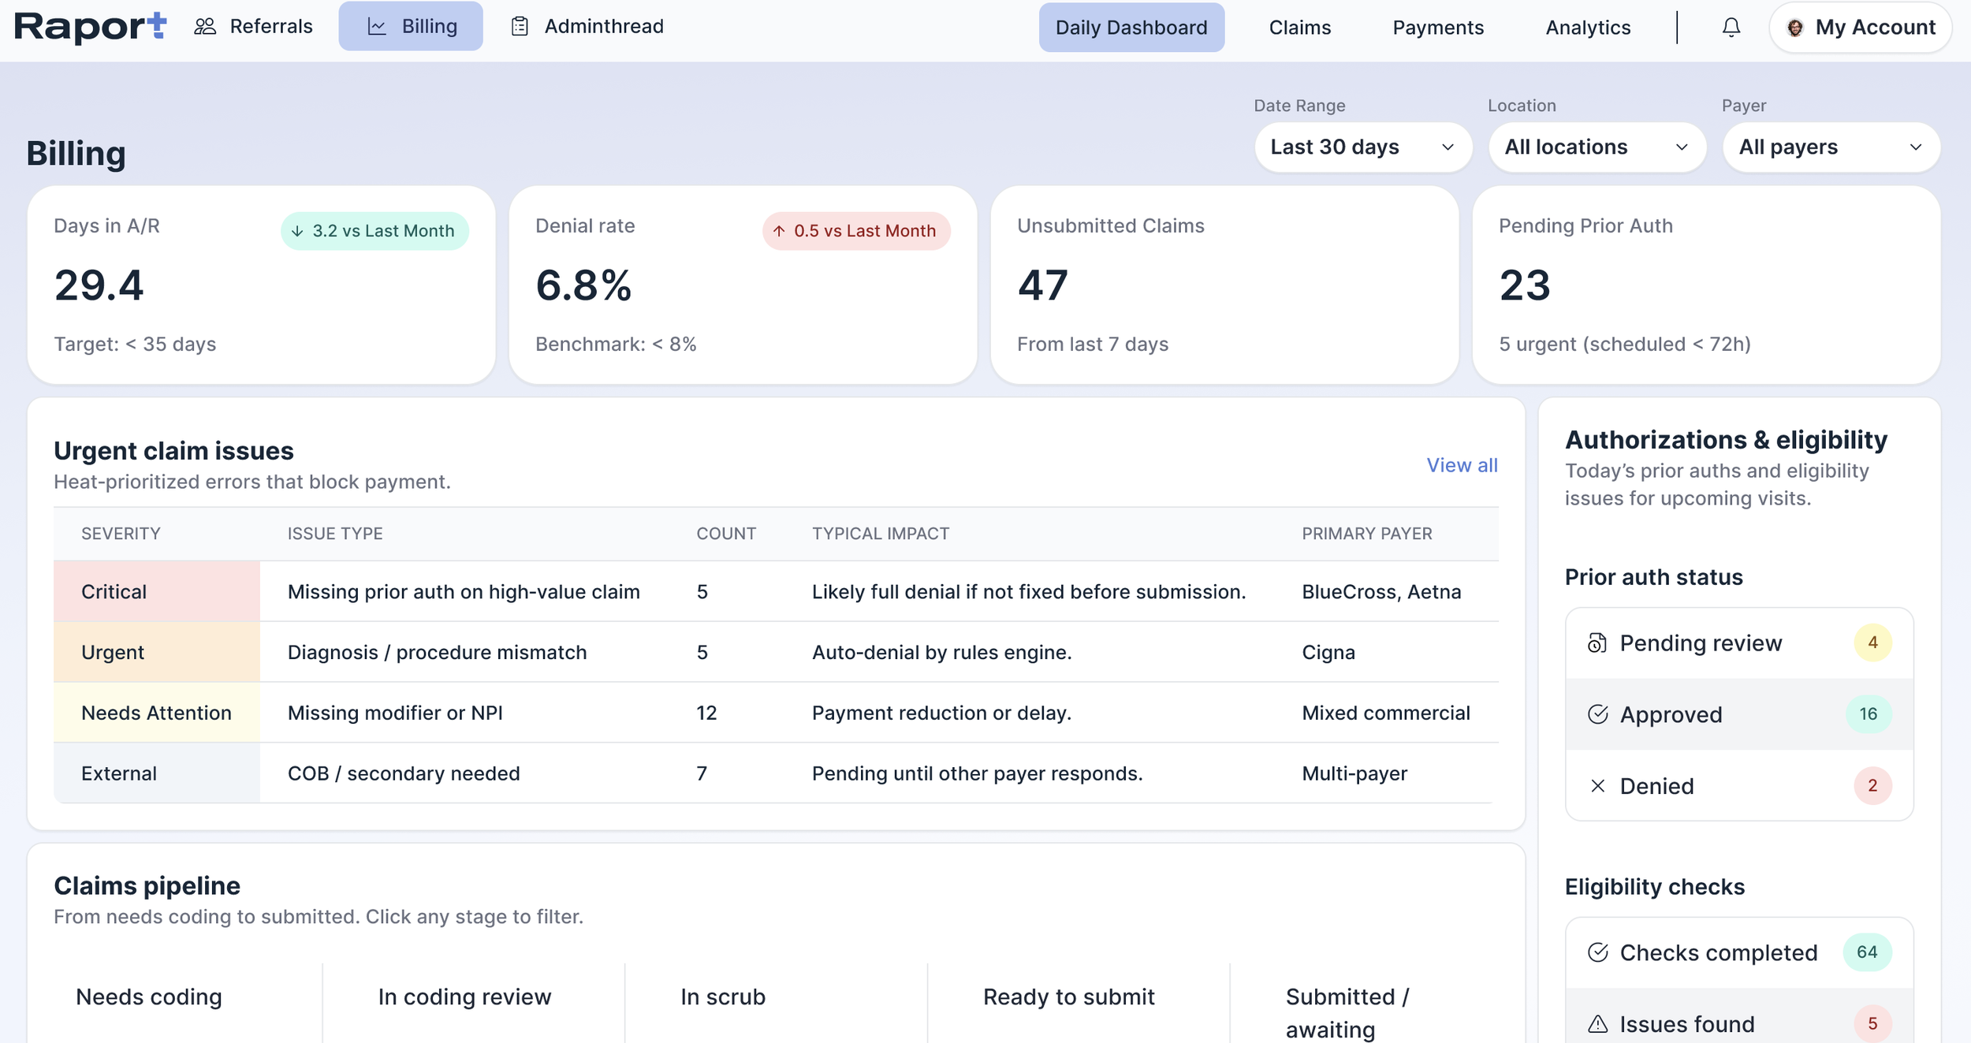1971x1043 pixels.
Task: Open the My Account button
Action: (x=1860, y=28)
